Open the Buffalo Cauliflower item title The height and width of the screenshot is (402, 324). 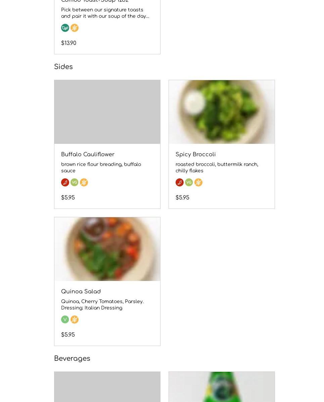coord(88,155)
